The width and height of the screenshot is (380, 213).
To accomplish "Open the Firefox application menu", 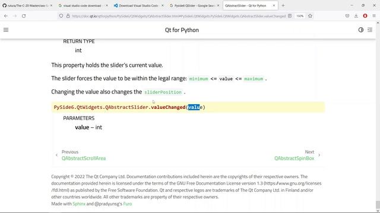I will point(374,16).
